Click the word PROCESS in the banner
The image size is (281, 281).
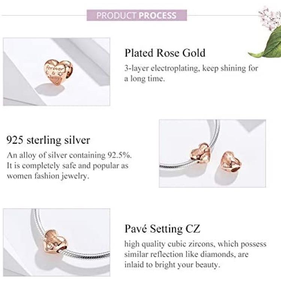(x=157, y=15)
